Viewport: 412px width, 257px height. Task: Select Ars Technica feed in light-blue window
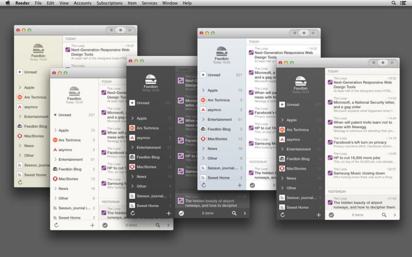[221, 100]
